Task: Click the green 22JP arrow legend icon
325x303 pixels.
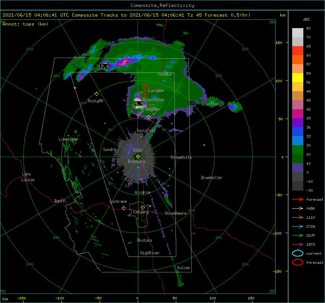Action: pos(298,235)
